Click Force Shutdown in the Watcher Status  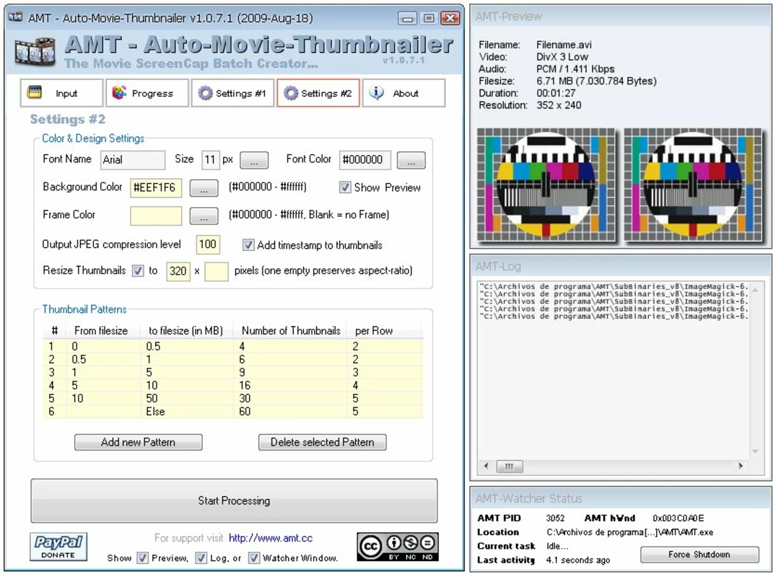699,555
